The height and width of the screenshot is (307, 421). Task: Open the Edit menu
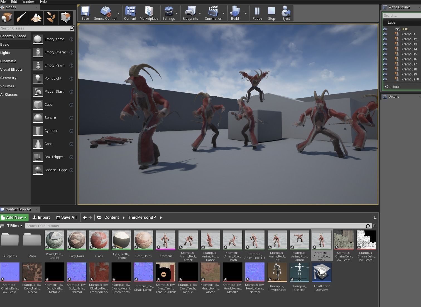(x=14, y=2)
